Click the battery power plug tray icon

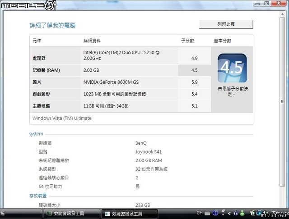252,213
